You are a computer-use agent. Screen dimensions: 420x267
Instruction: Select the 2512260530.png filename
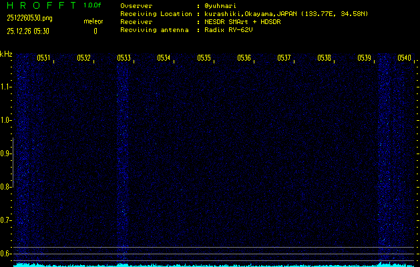point(30,18)
